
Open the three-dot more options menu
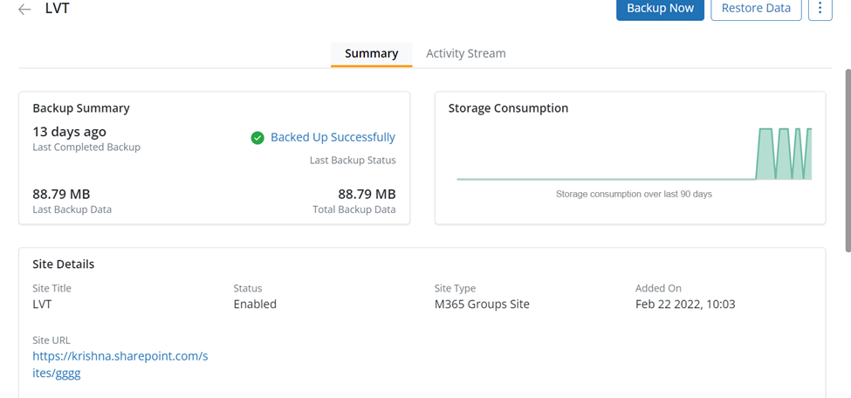[x=820, y=9]
